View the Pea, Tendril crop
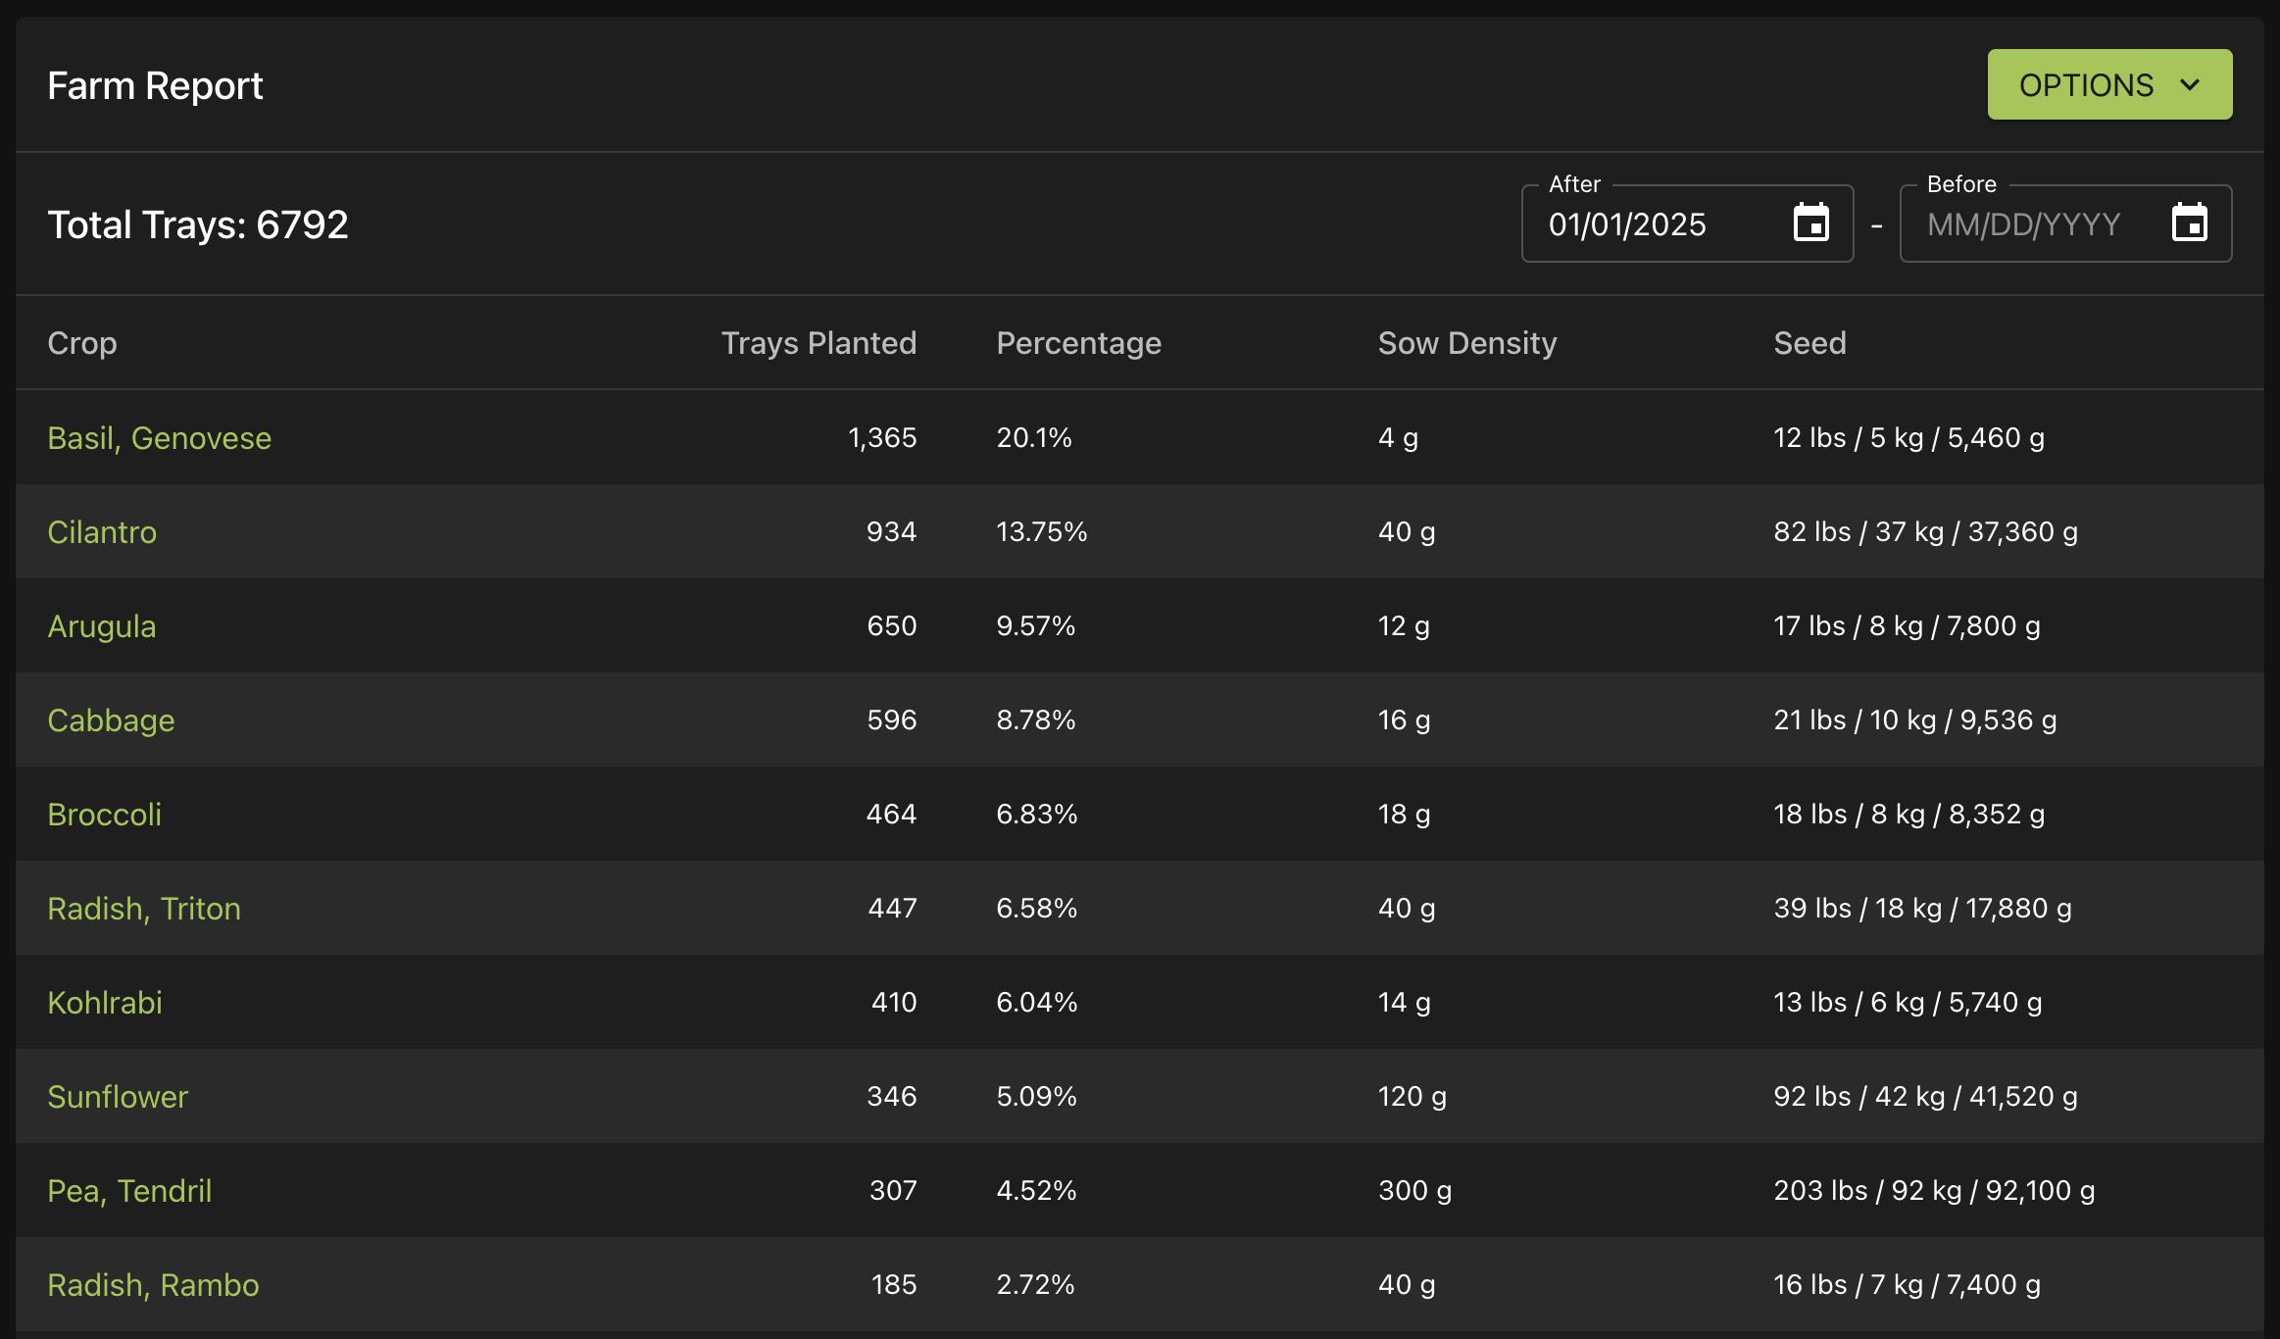This screenshot has width=2280, height=1339. (x=129, y=1190)
